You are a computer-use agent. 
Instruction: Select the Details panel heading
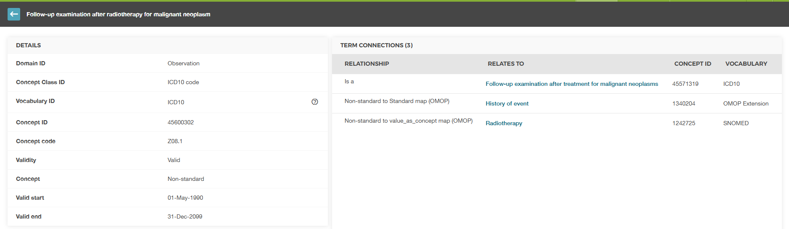point(29,45)
